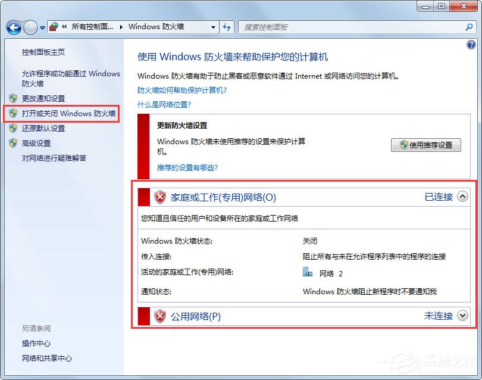482x380 pixels.
Task: Click the Help question mark icon
Action: click(x=472, y=45)
